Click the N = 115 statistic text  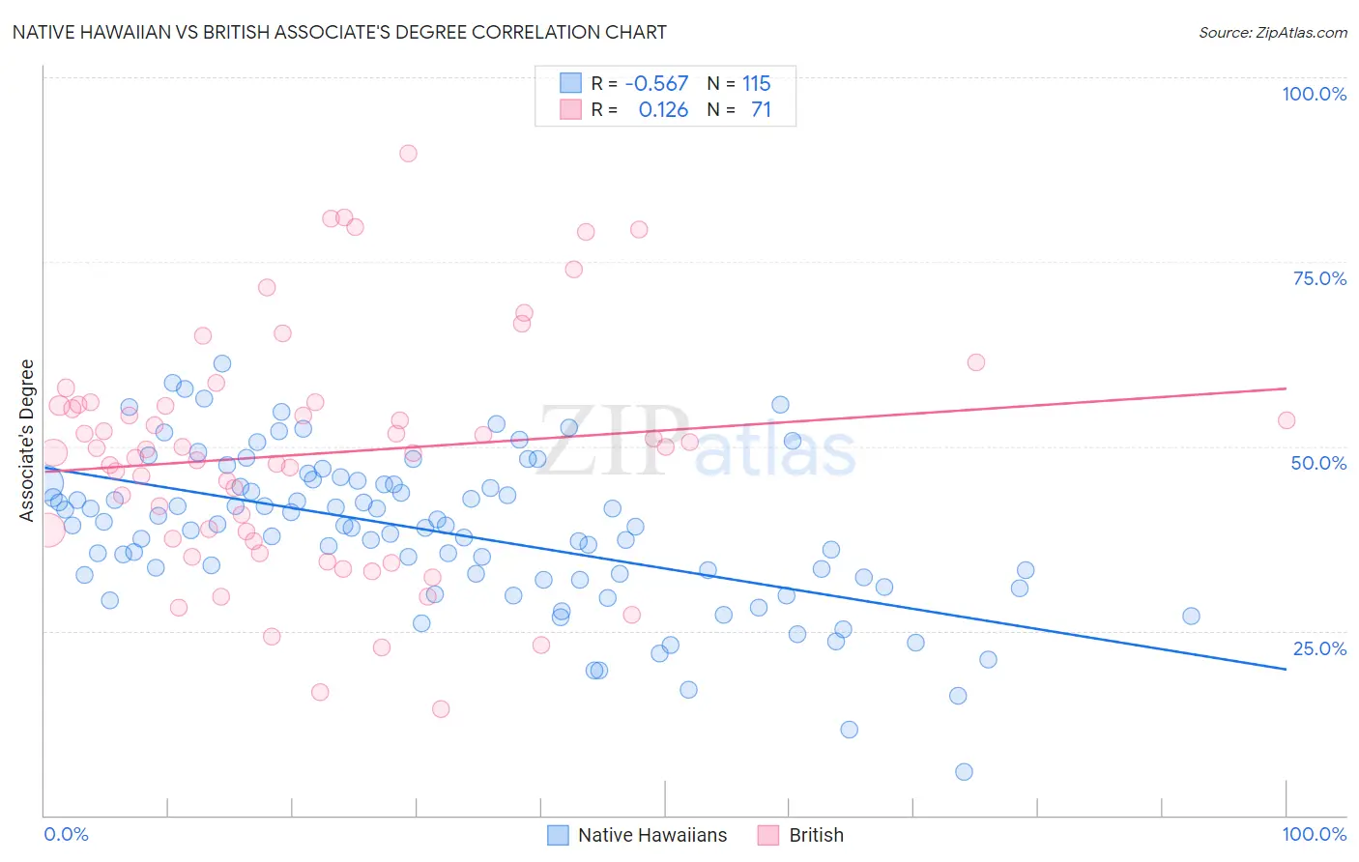coord(738,83)
